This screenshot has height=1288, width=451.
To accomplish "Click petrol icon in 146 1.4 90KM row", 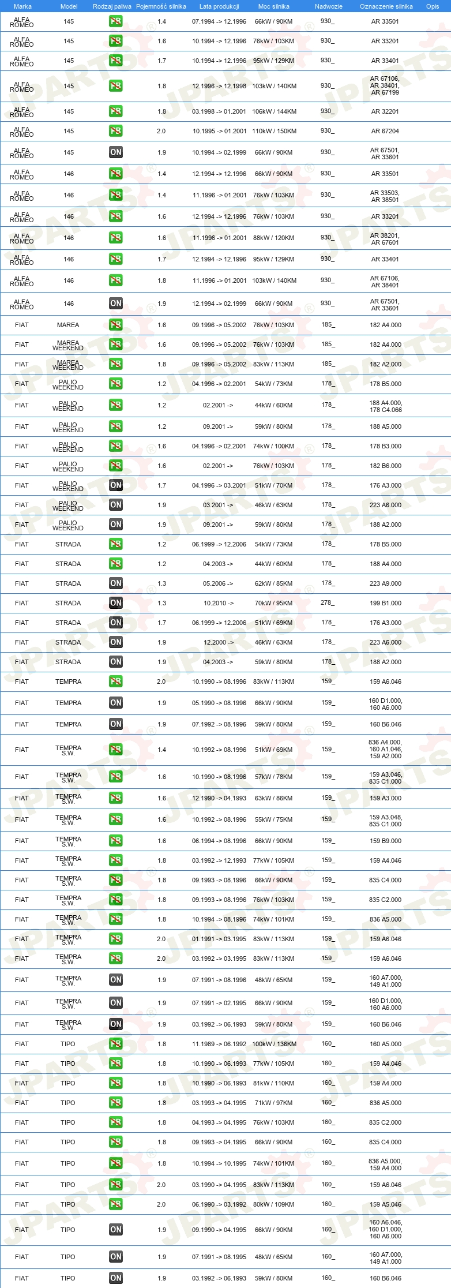I will pyautogui.click(x=116, y=174).
